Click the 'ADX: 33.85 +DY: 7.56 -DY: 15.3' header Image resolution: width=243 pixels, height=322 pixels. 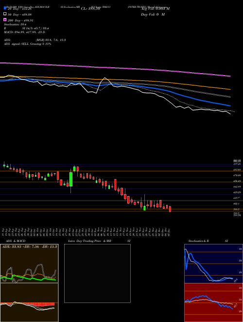30,246
